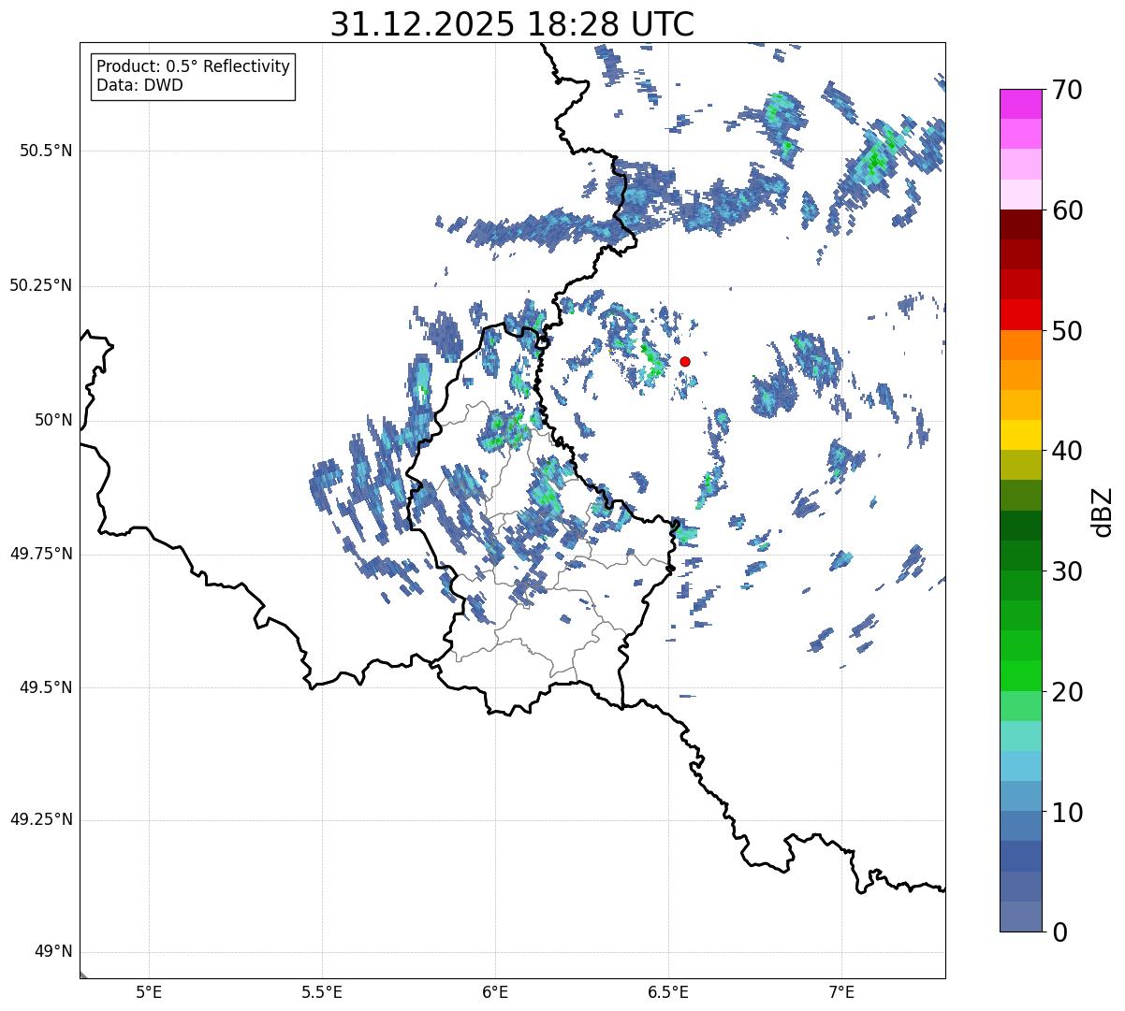This screenshot has height=1011, width=1125.
Task: Click the 49.5°N latitude label
Action: (46, 687)
